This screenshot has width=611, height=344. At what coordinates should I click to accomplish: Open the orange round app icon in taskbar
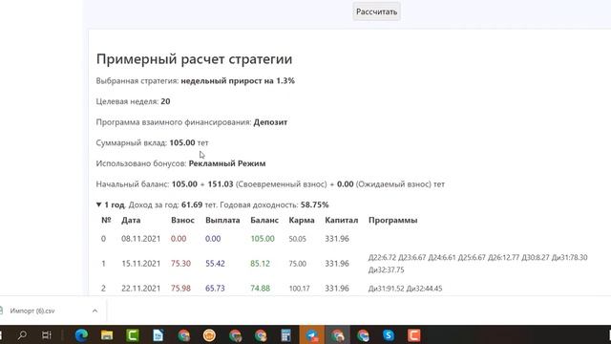[x=209, y=335]
